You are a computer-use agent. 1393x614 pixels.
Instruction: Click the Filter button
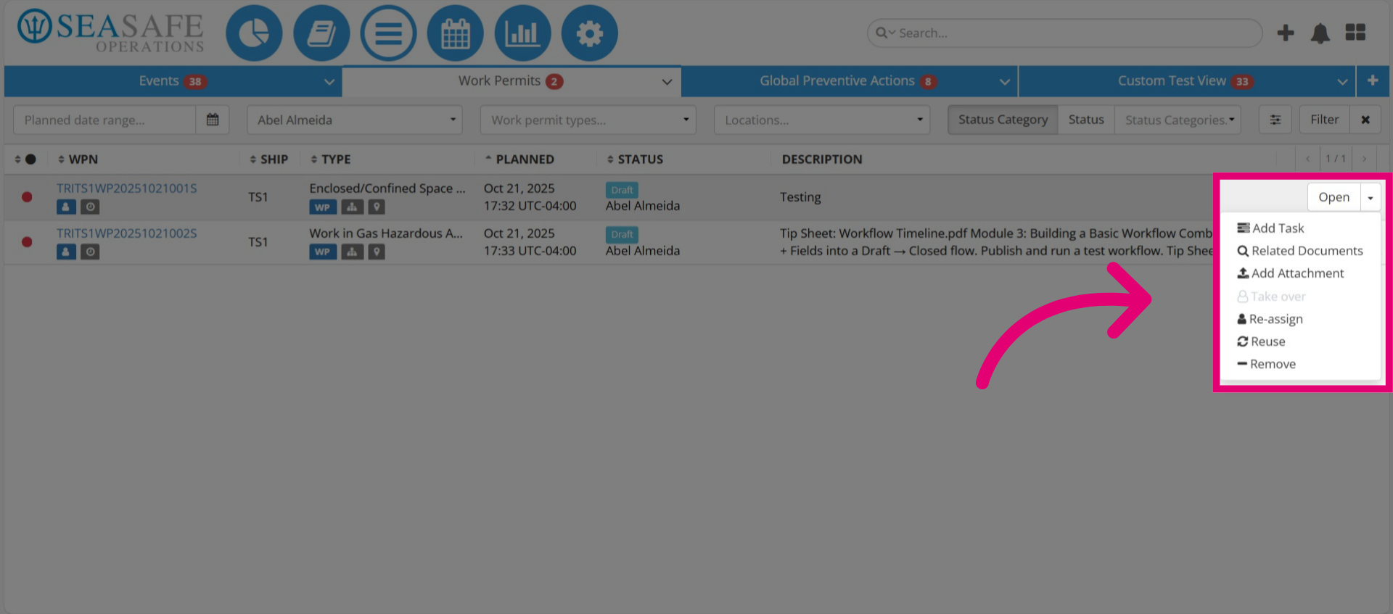click(1324, 120)
